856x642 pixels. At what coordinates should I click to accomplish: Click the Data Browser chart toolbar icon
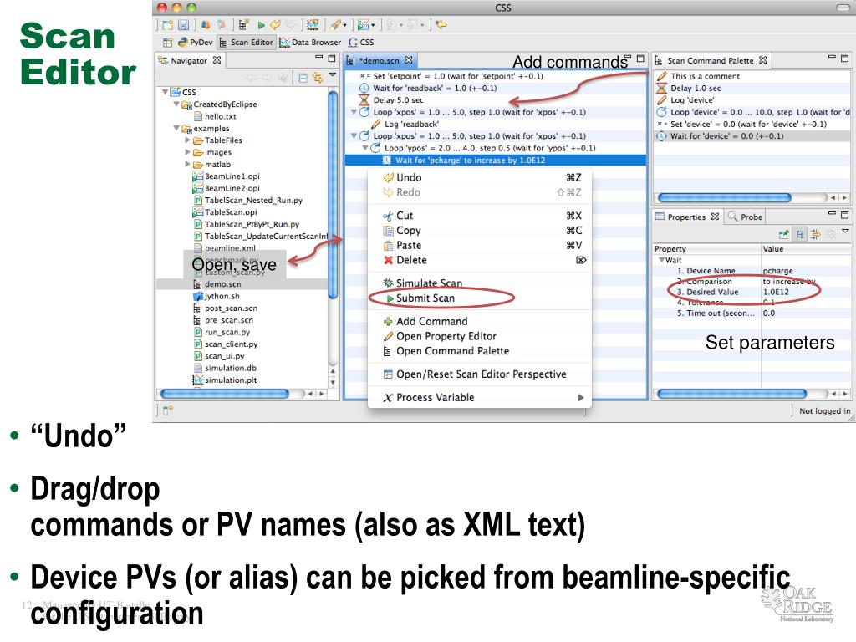coord(313,24)
